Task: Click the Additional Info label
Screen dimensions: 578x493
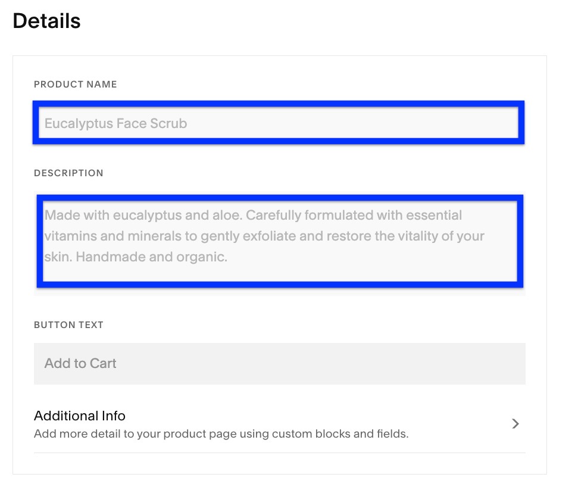Action: pos(79,416)
